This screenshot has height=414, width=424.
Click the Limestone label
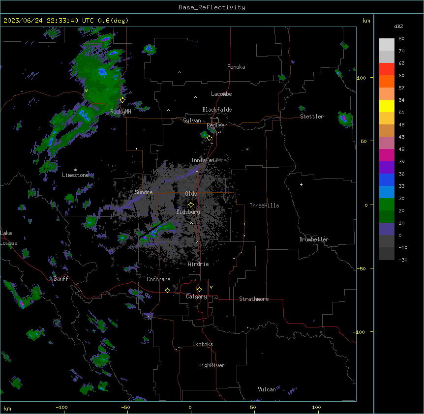75,175
